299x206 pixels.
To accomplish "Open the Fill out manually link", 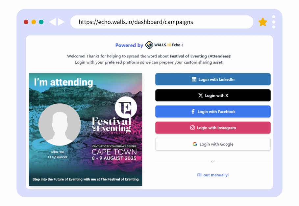I will click(213, 175).
